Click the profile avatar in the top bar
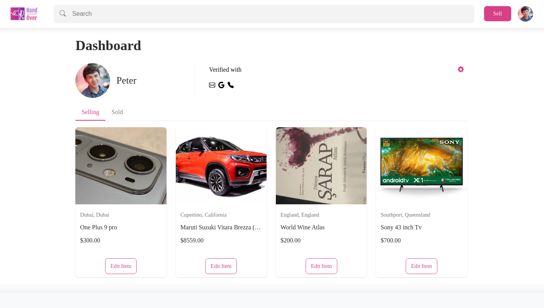Viewport: 544px width, 308px height. click(525, 13)
